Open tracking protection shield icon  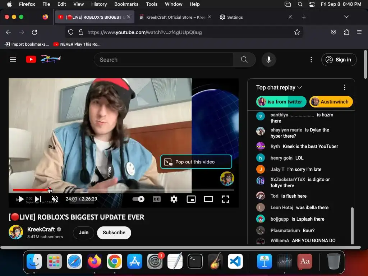tap(71, 32)
